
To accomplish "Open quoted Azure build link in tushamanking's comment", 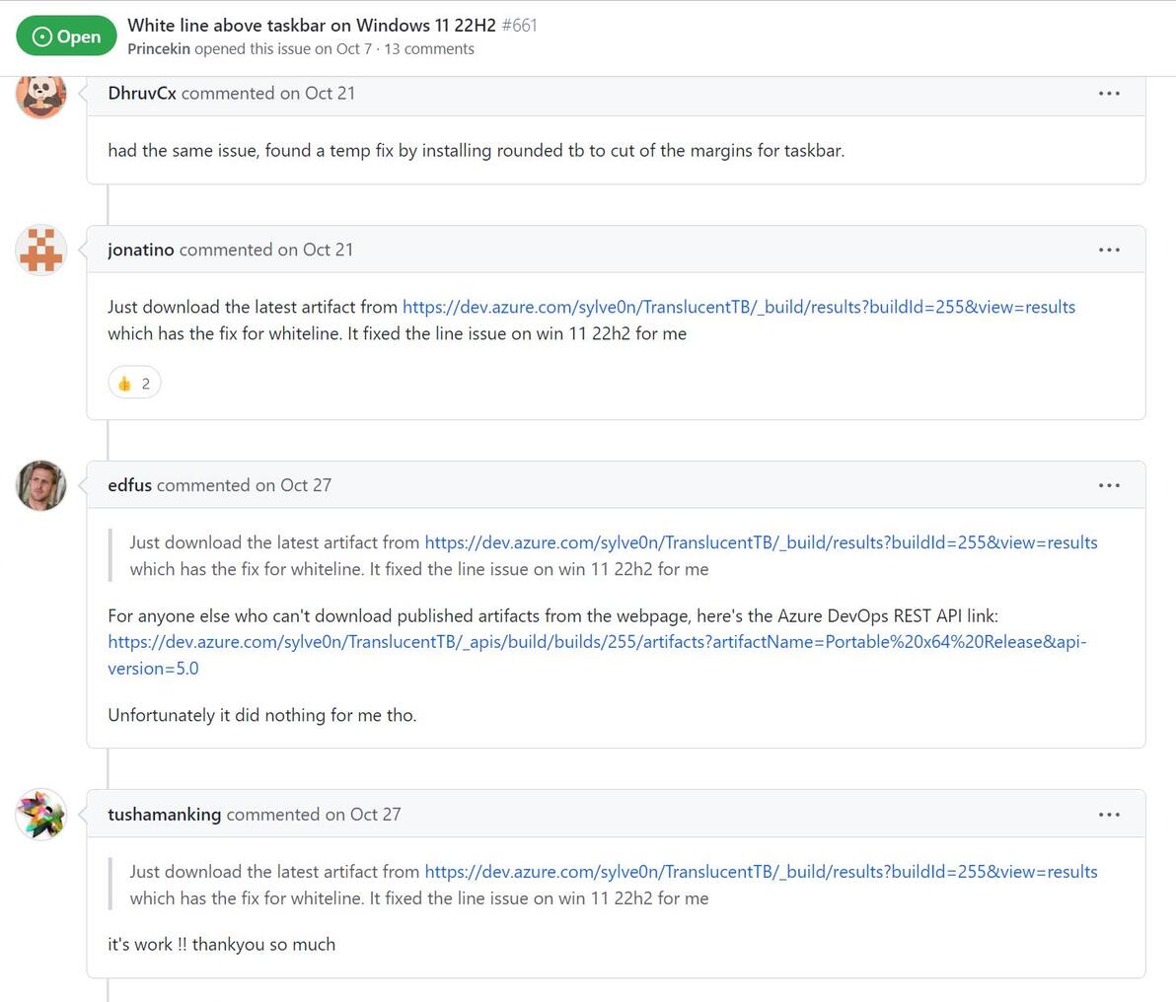I will pyautogui.click(x=761, y=872).
